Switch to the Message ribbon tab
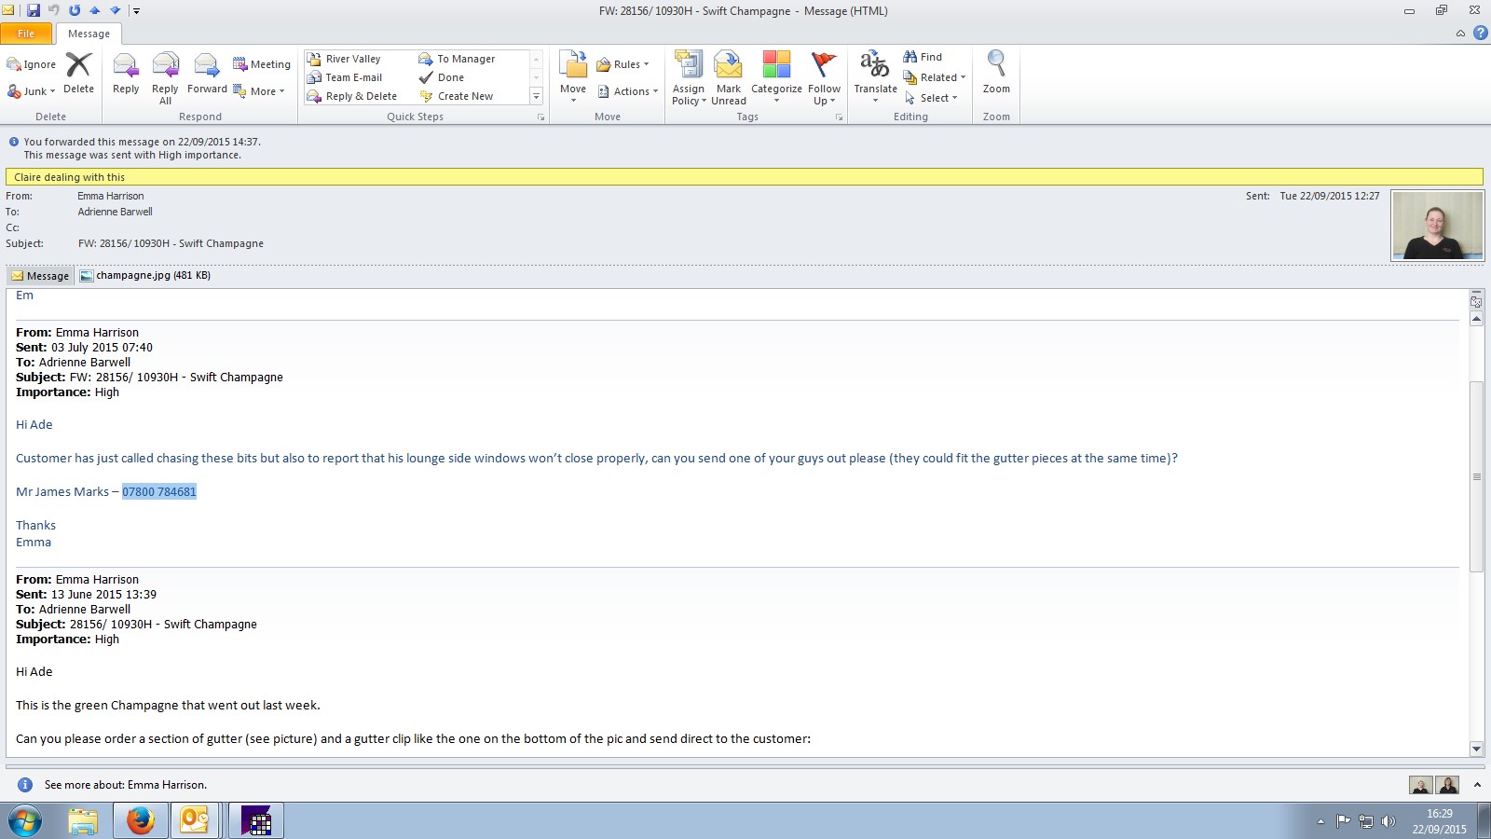 [x=89, y=34]
